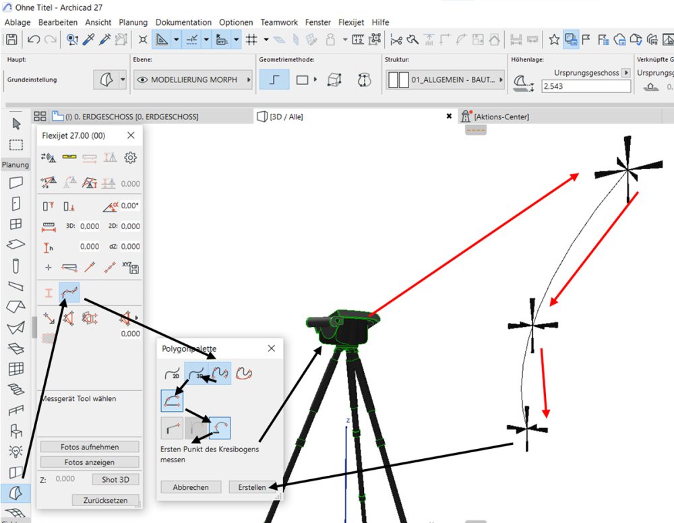674x523 pixels.
Task: Select the syringe inject parameters tool
Action: pos(105,40)
